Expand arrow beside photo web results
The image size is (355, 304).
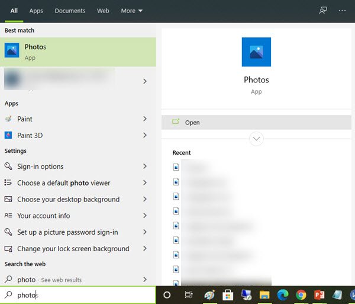pyautogui.click(x=145, y=280)
